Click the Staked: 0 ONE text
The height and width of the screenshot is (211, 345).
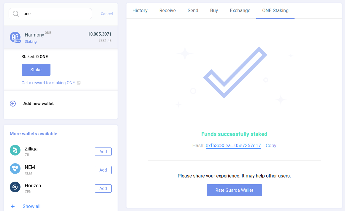(x=34, y=57)
